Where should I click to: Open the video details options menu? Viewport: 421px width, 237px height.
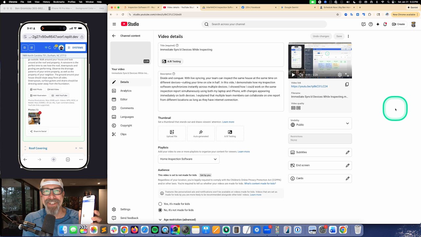point(348,36)
